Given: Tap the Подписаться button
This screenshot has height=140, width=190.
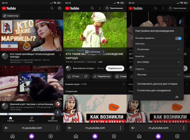Looking at the screenshot, I should click(x=115, y=68).
